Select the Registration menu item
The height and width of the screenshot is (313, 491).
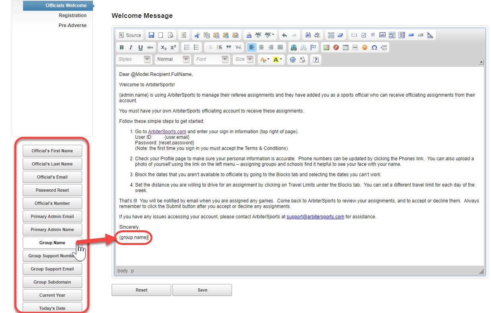pyautogui.click(x=73, y=16)
